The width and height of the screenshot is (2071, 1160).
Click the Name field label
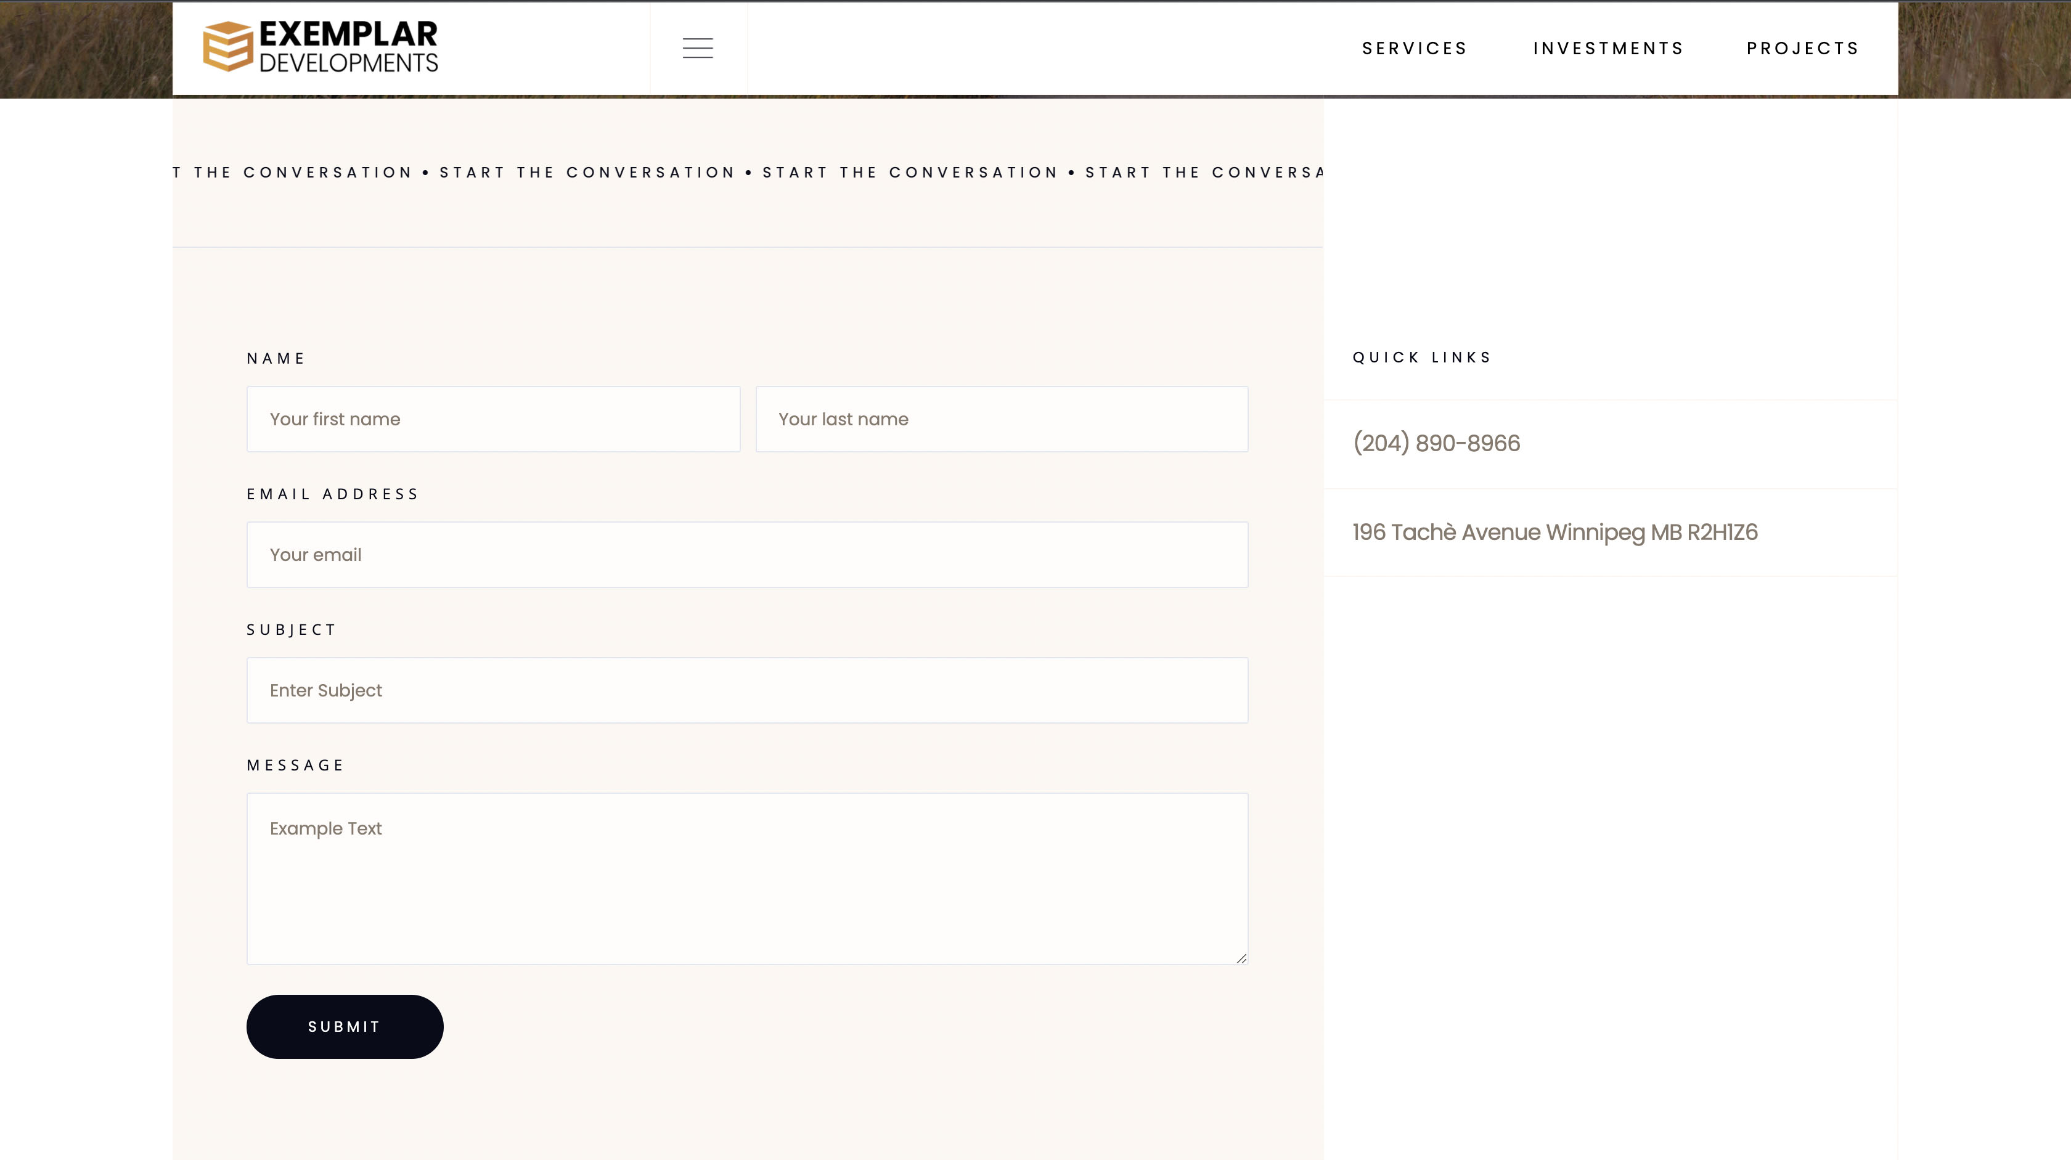(276, 359)
